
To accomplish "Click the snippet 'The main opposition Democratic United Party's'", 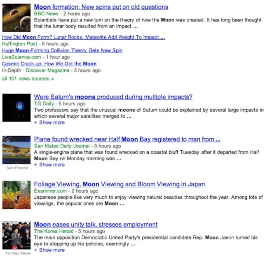I will 146,241.
